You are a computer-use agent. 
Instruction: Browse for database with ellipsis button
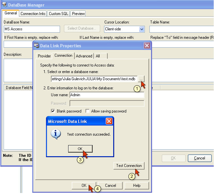(x=141, y=79)
